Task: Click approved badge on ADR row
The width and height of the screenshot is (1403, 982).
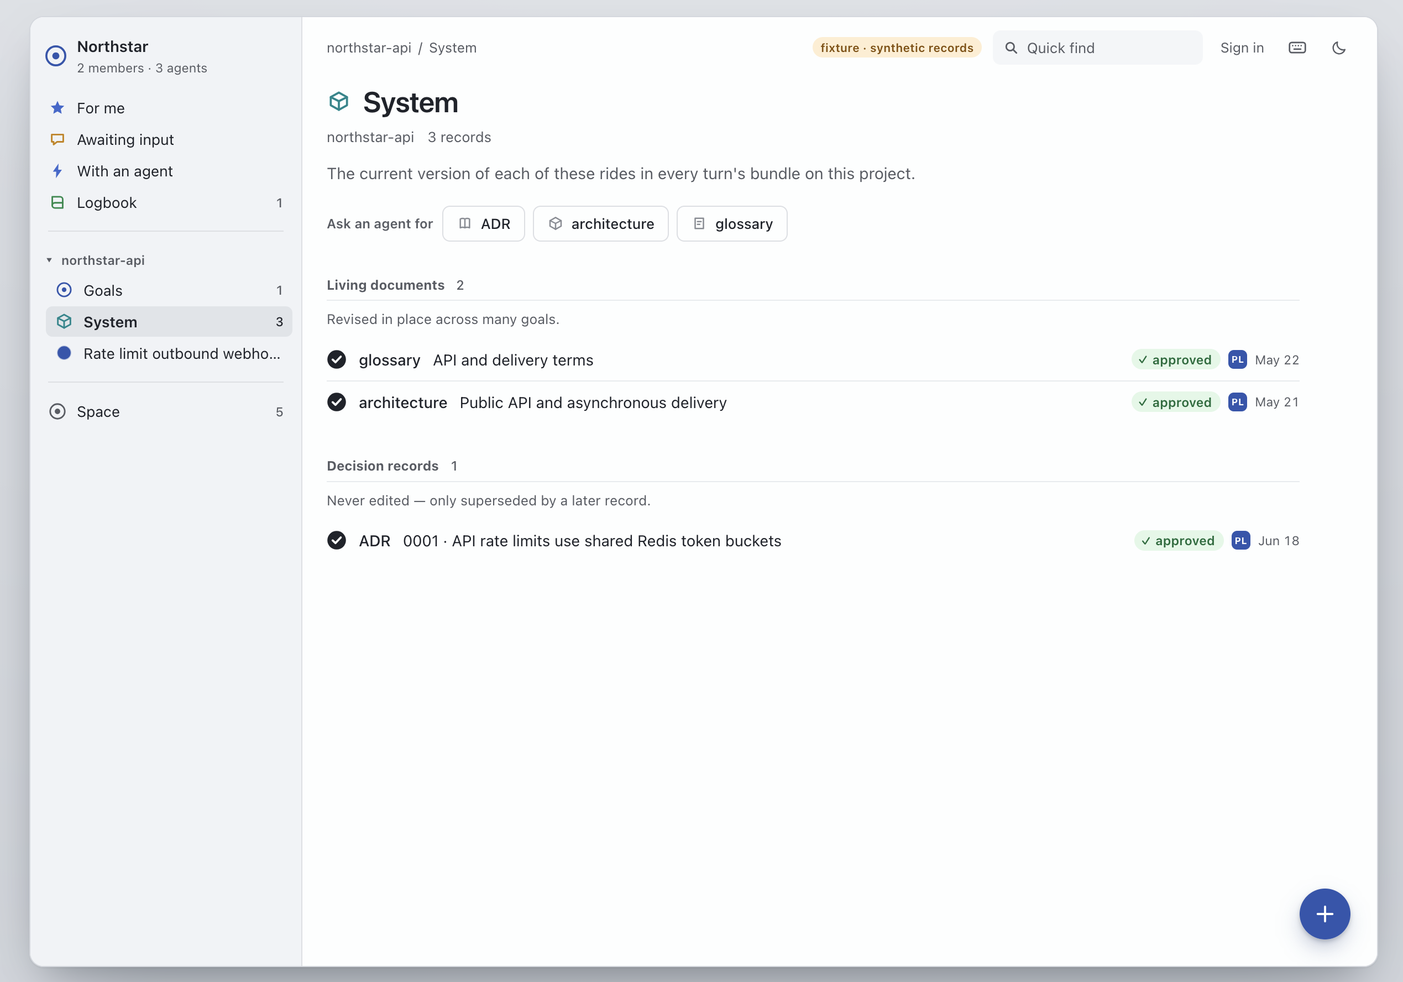Action: click(1178, 541)
